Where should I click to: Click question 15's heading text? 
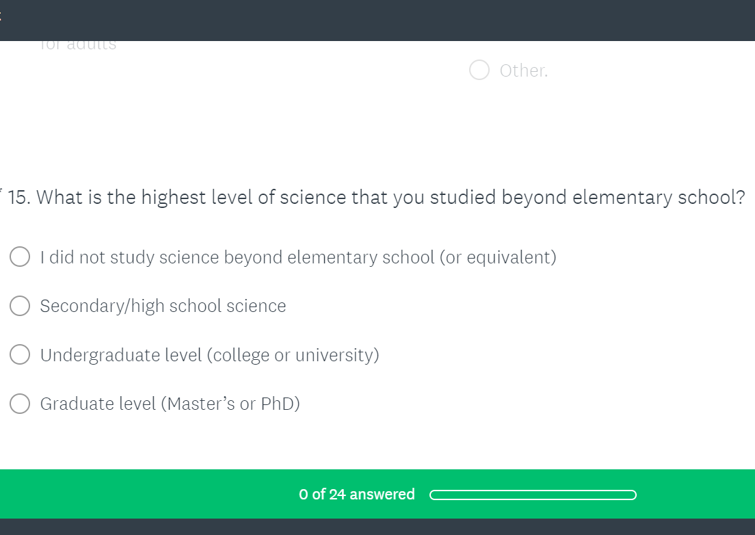[390, 197]
